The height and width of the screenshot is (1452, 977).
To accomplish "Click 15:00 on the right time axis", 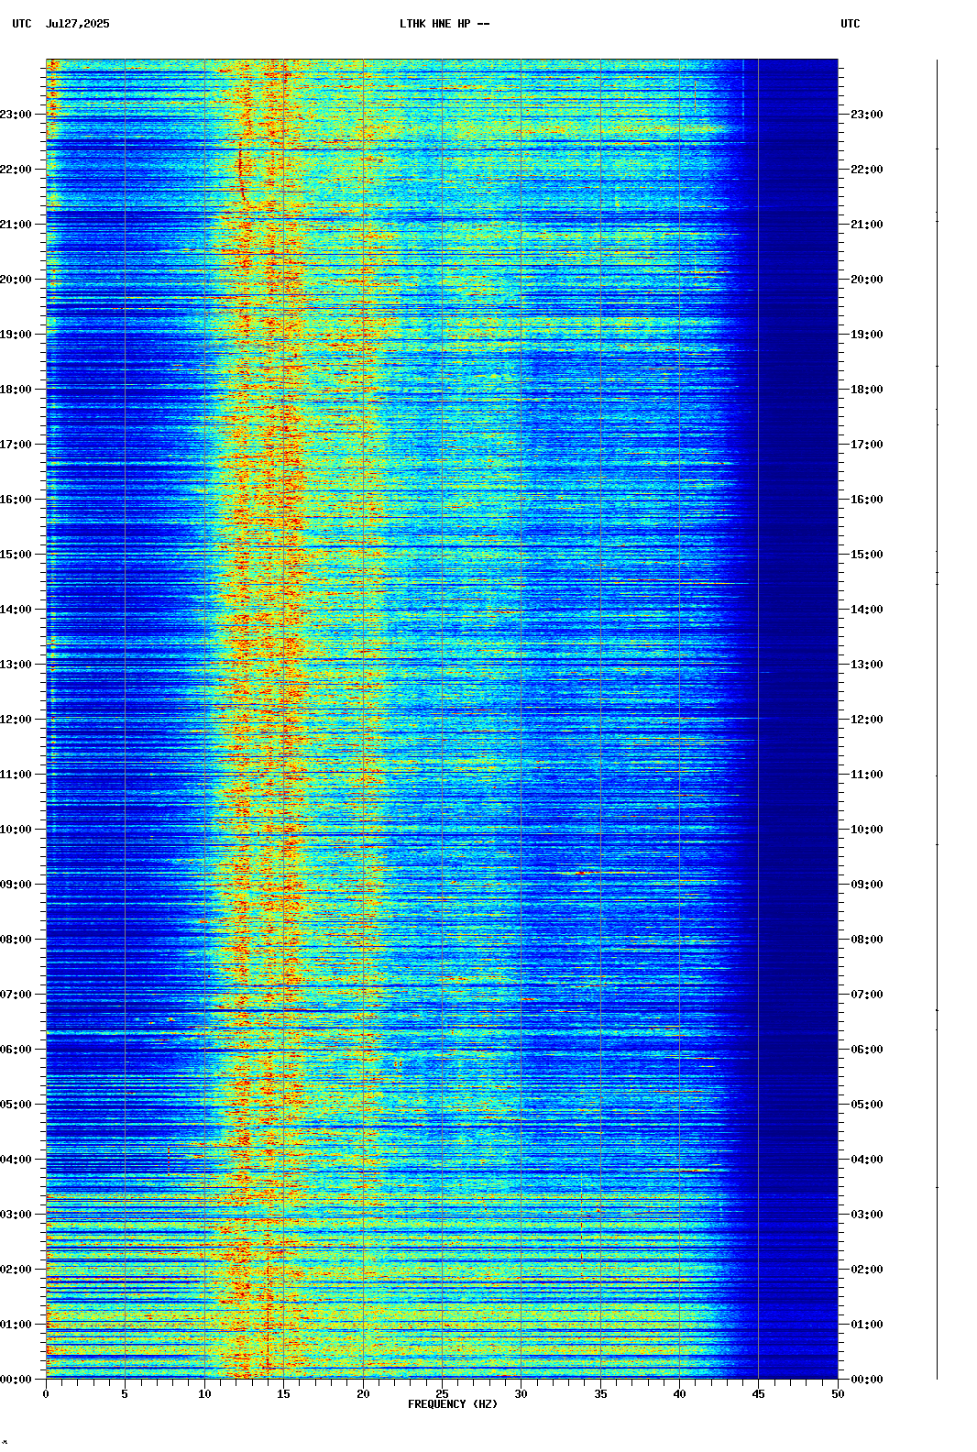I will pyautogui.click(x=867, y=555).
